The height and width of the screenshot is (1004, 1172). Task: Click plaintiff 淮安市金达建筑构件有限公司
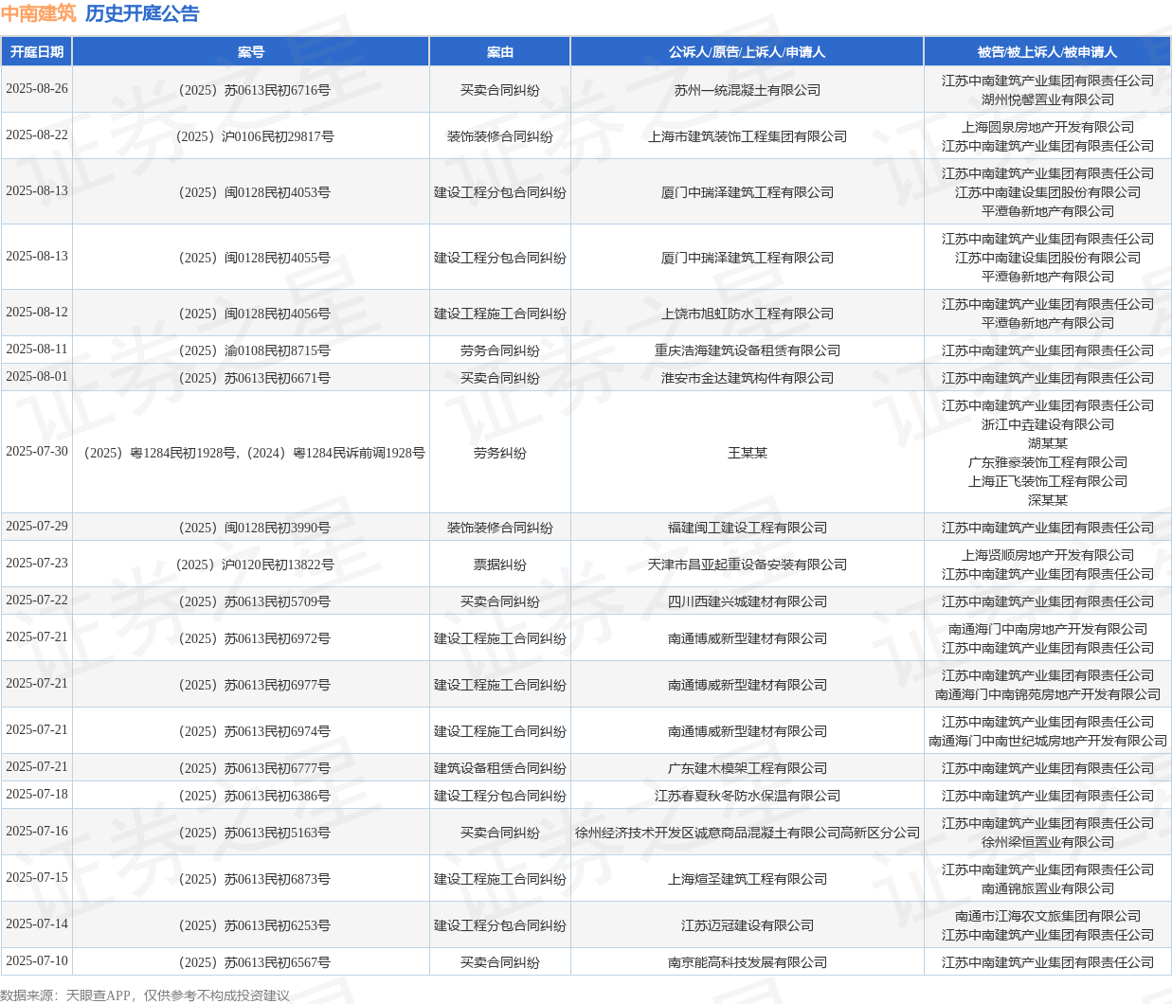coord(748,378)
